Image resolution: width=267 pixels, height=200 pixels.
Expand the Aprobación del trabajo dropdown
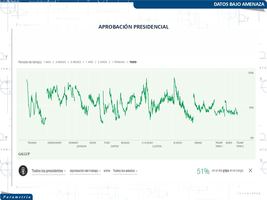(x=85, y=171)
